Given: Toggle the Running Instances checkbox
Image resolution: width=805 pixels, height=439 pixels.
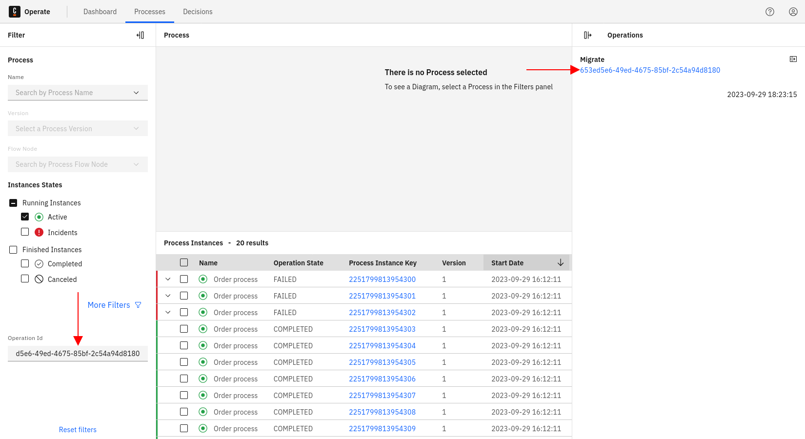Looking at the screenshot, I should [13, 203].
